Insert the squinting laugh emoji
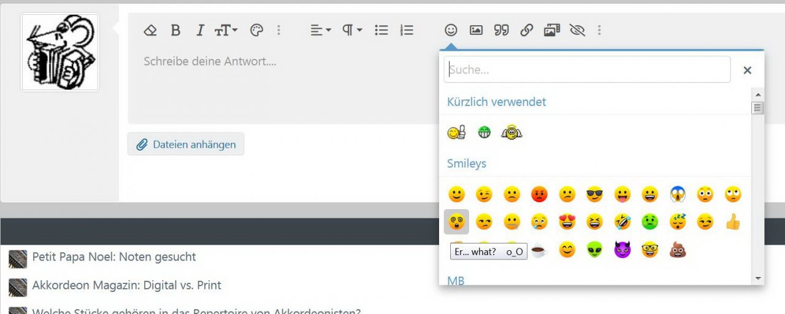This screenshot has width=785, height=314. 594,222
